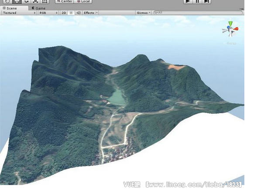Click the gizmo center cube
The width and height of the screenshot is (254, 192).
(231, 30)
